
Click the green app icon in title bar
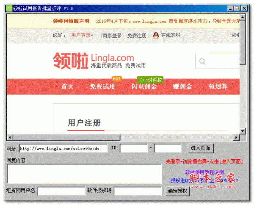click(9, 8)
